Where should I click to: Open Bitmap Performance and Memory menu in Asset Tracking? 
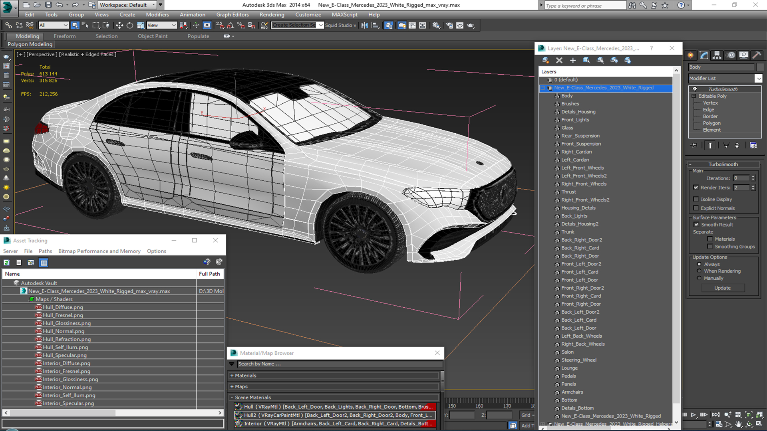pos(99,251)
